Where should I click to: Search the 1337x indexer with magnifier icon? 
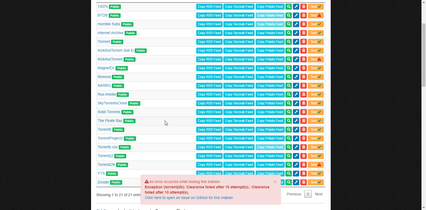pyautogui.click(x=289, y=7)
